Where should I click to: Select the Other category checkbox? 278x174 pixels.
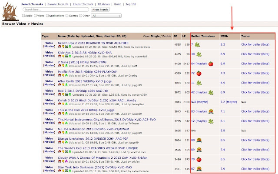pos(80,16)
